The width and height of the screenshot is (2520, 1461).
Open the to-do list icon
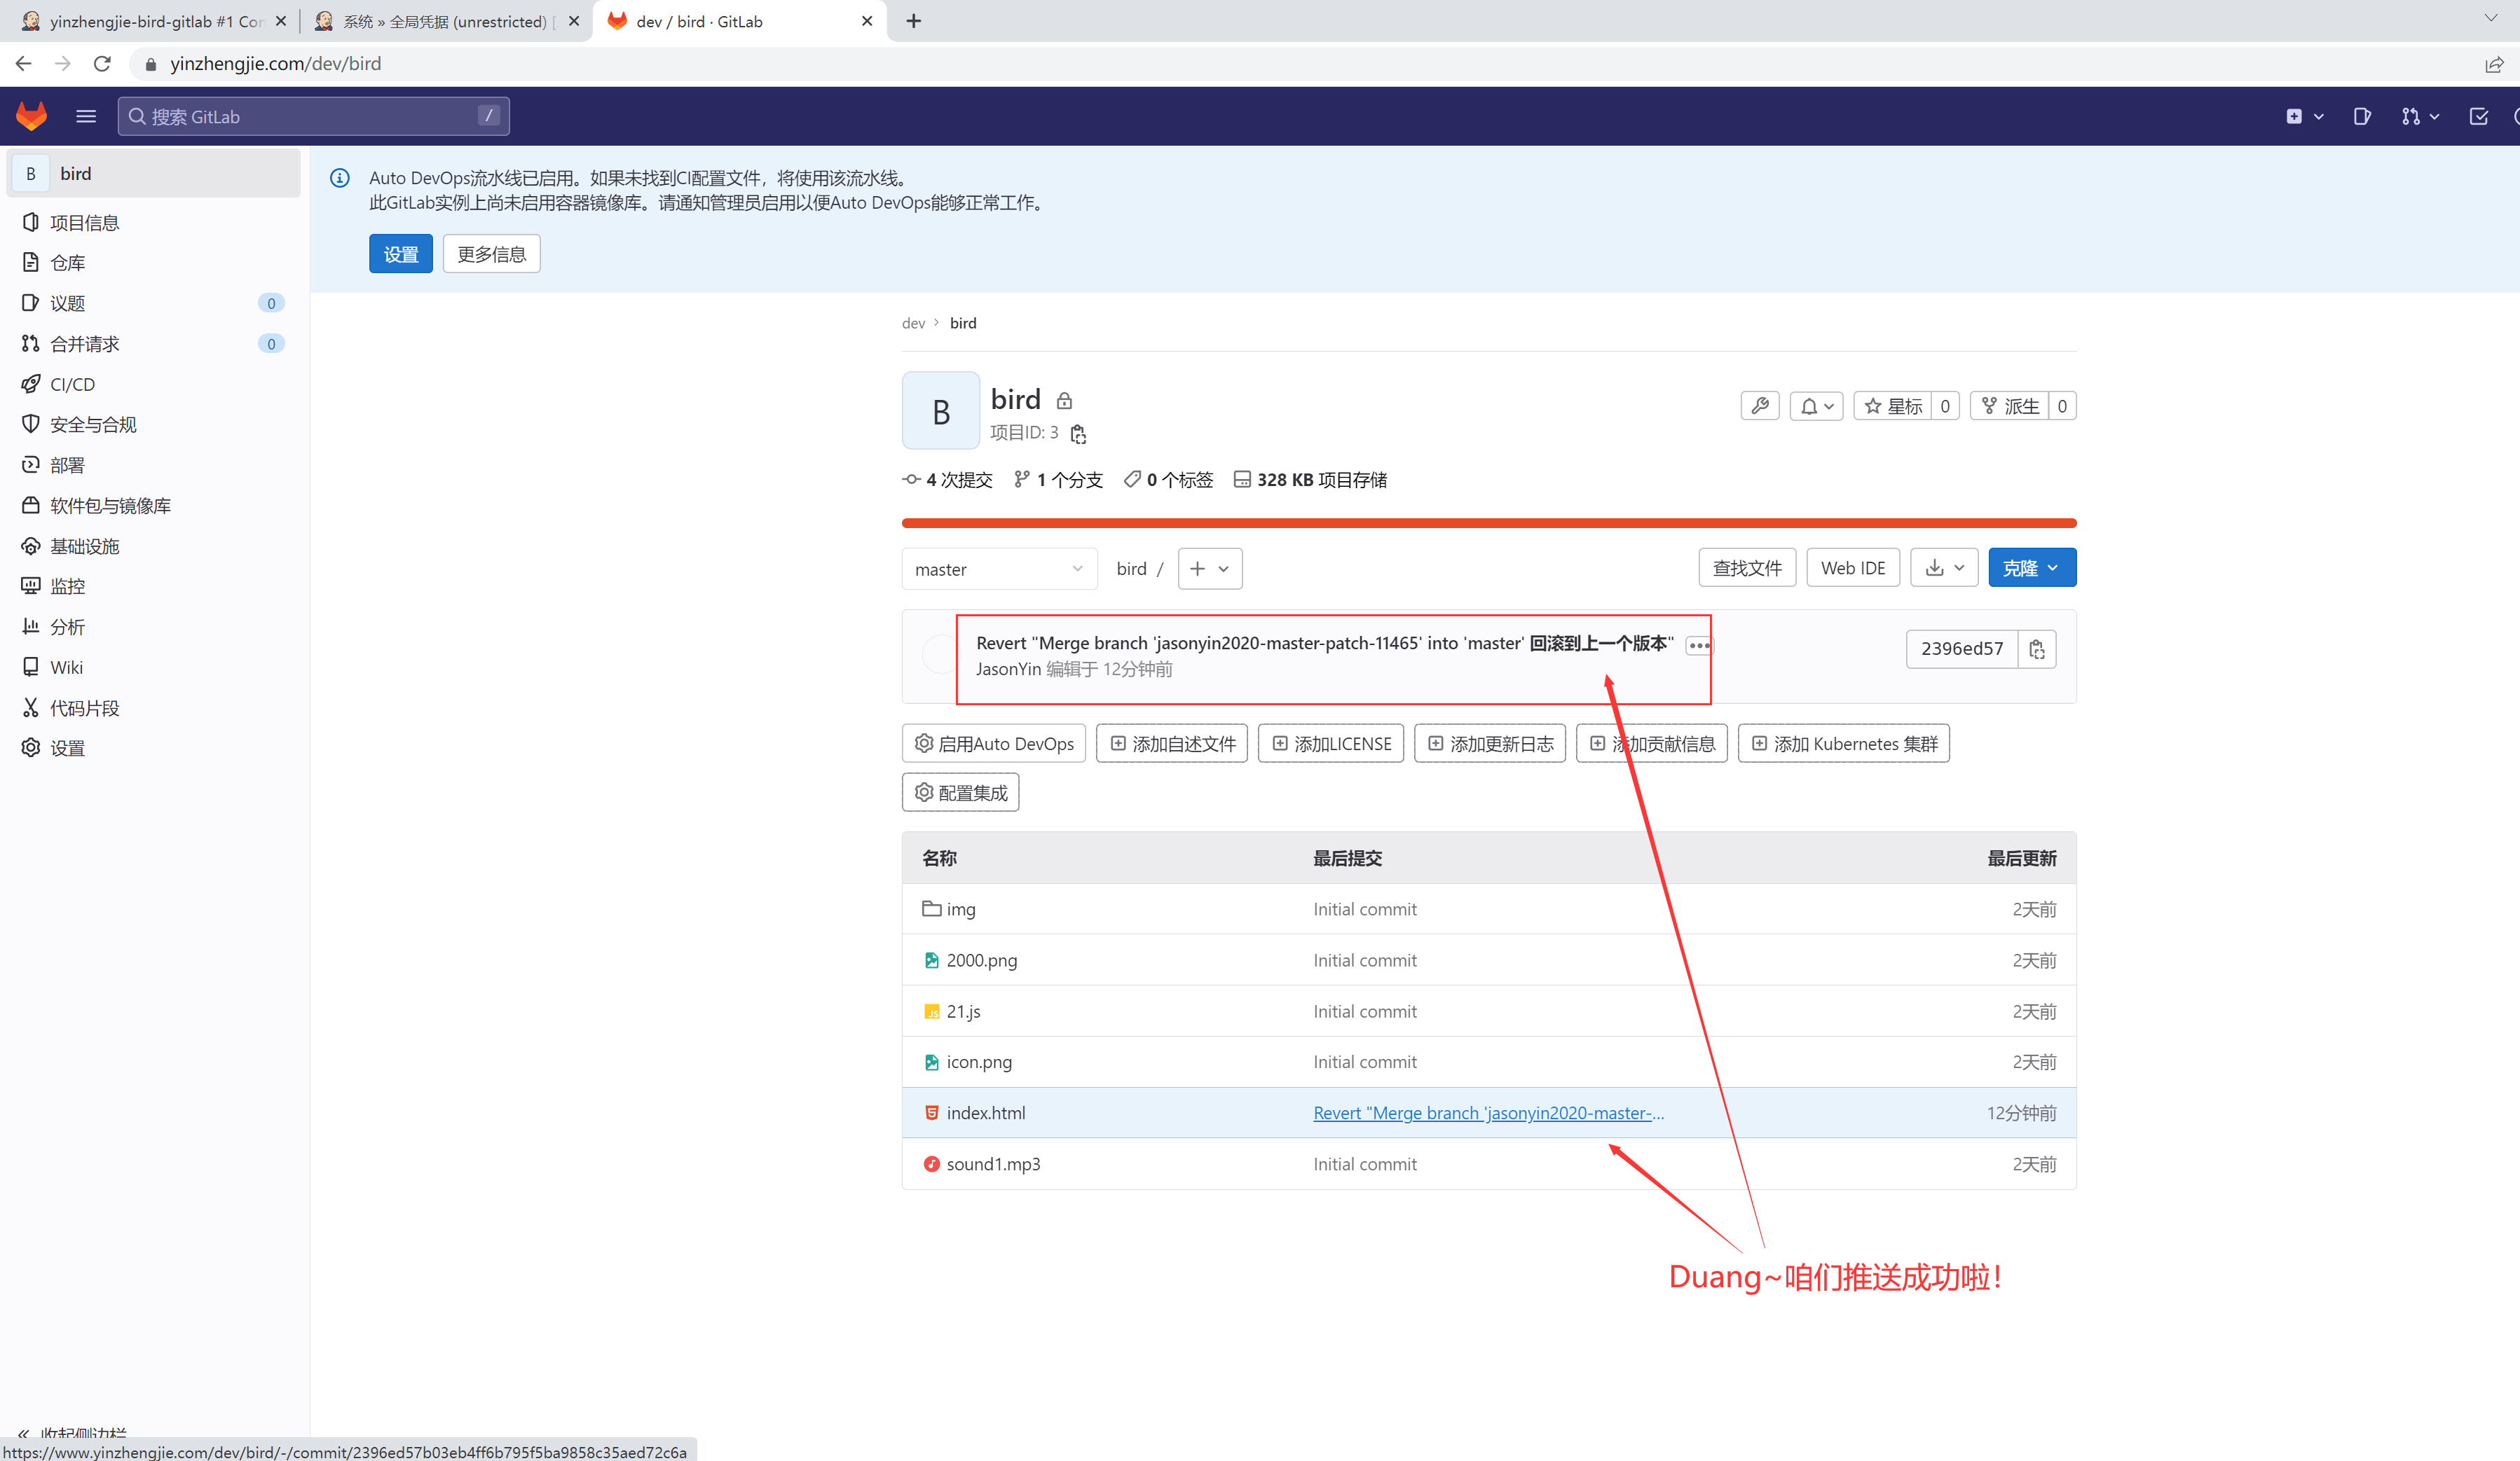click(2479, 116)
